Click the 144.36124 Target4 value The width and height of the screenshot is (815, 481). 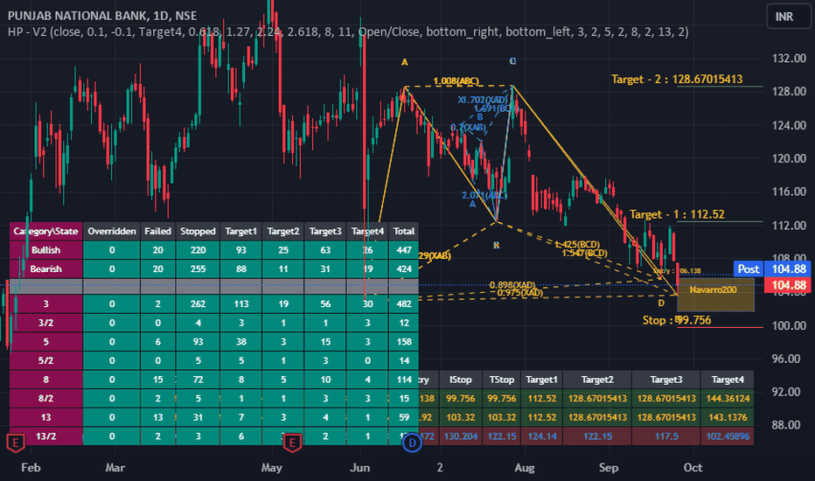click(x=728, y=398)
